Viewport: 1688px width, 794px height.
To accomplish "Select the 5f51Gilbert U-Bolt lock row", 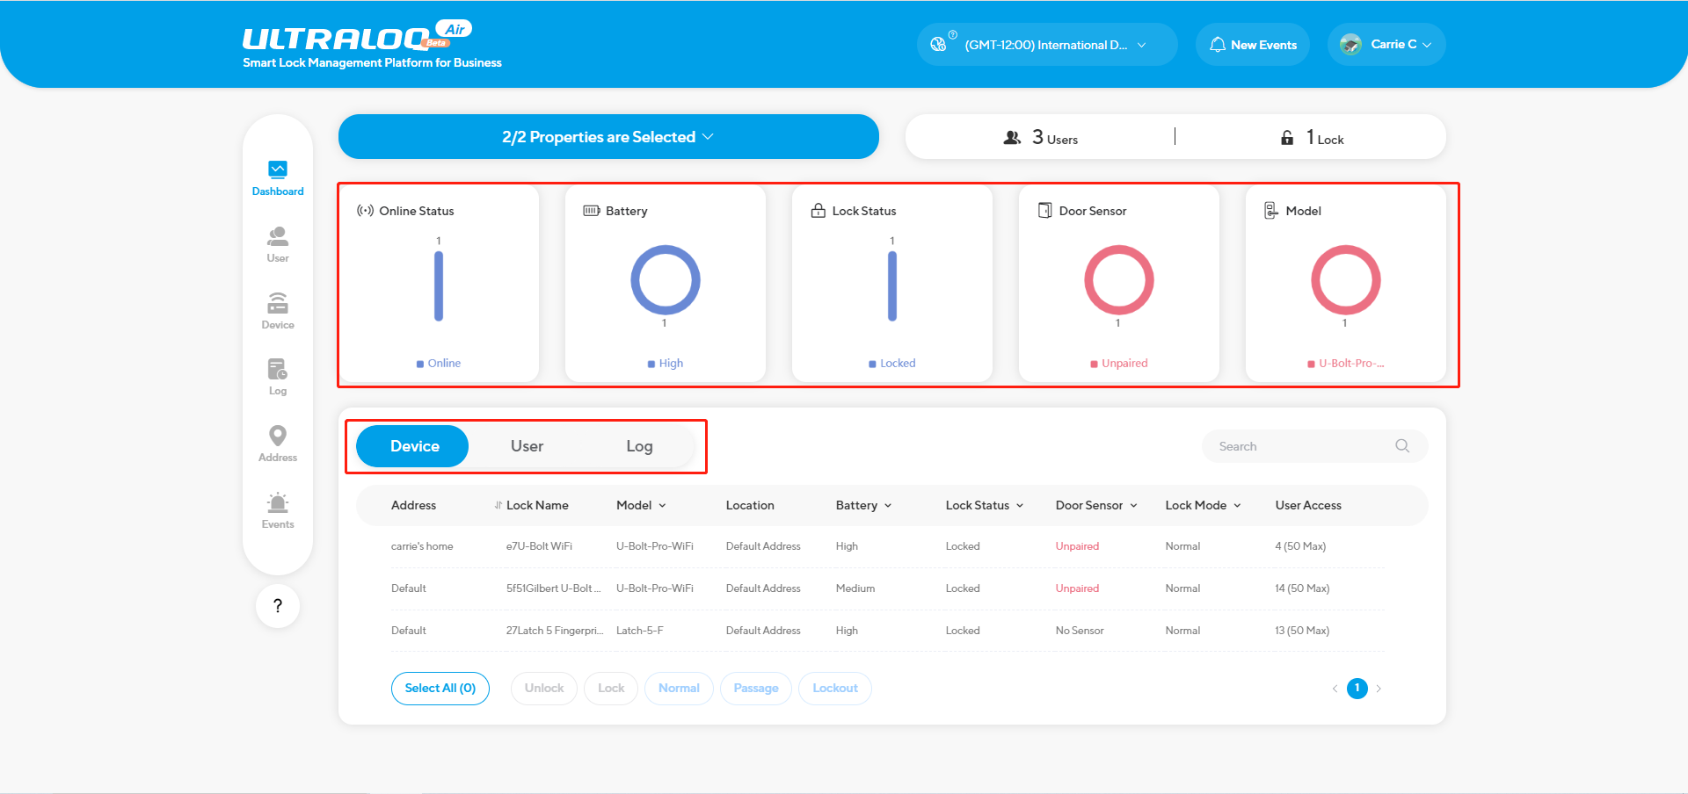I will [888, 588].
